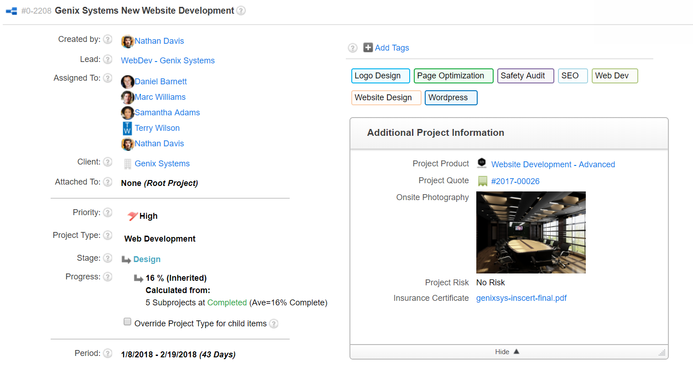Click help icon next to Priority
This screenshot has width=693, height=371.
click(108, 212)
